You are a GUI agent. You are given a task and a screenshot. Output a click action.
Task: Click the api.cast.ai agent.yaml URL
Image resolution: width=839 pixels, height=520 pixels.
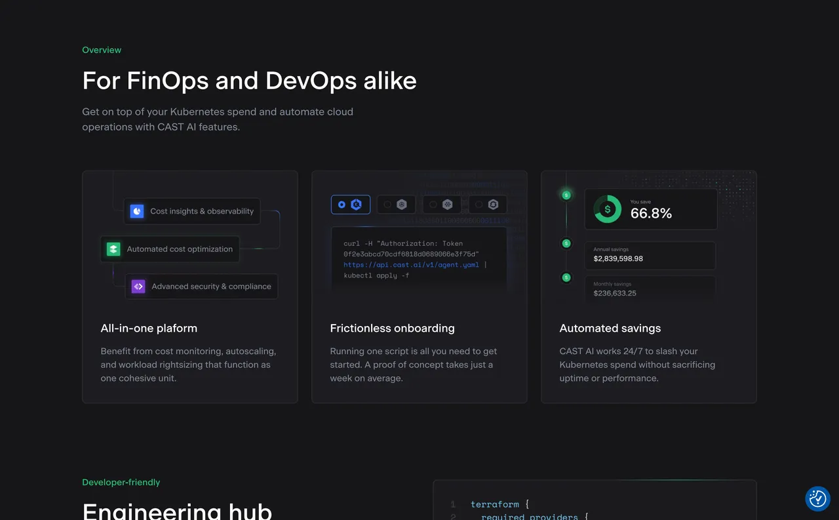[x=411, y=265]
